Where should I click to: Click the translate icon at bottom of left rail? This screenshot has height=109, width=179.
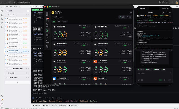(2, 96)
